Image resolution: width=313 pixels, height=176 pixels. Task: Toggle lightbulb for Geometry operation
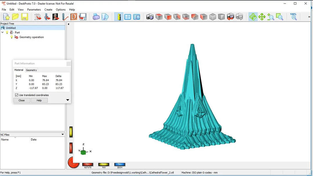click(x=12, y=37)
